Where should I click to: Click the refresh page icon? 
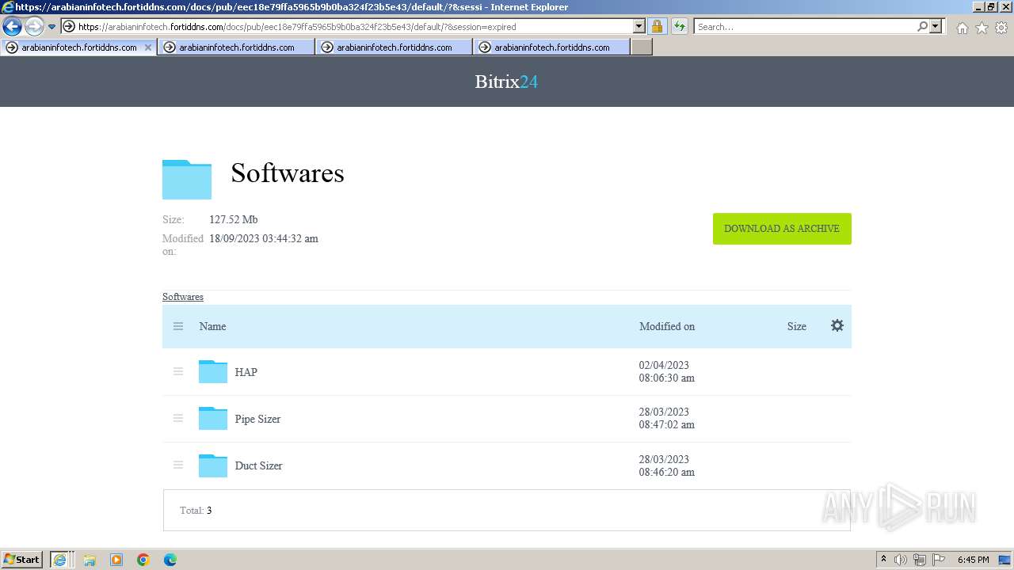679,26
